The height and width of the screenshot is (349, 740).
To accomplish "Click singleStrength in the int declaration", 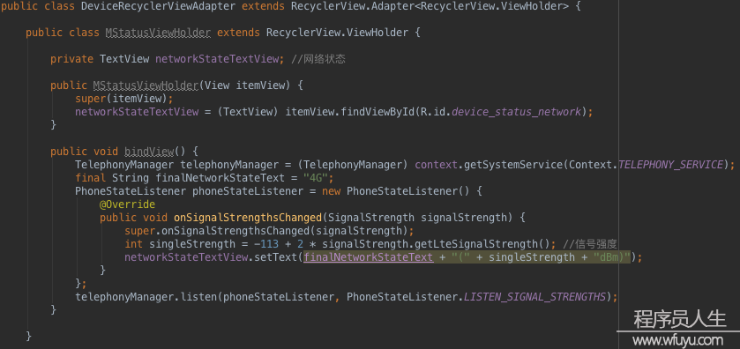I will [x=192, y=244].
